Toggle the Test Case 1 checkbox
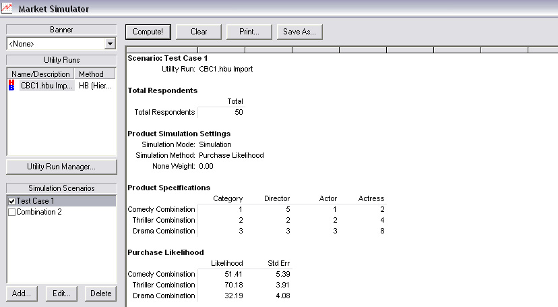 click(x=11, y=201)
